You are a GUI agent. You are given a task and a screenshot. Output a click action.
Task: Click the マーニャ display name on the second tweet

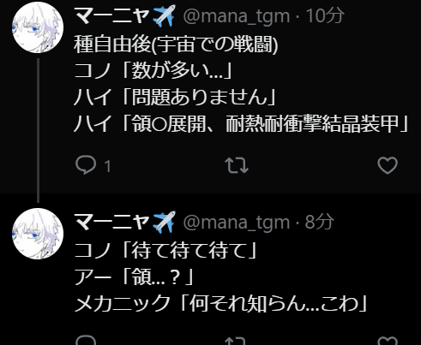pyautogui.click(x=111, y=222)
